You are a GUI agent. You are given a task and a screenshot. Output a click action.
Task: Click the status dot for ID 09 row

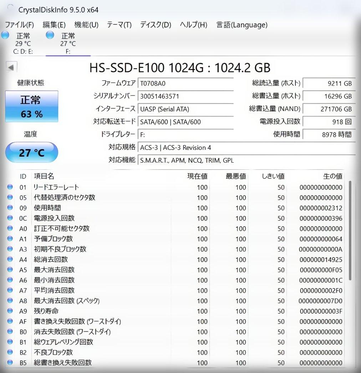click(10, 207)
